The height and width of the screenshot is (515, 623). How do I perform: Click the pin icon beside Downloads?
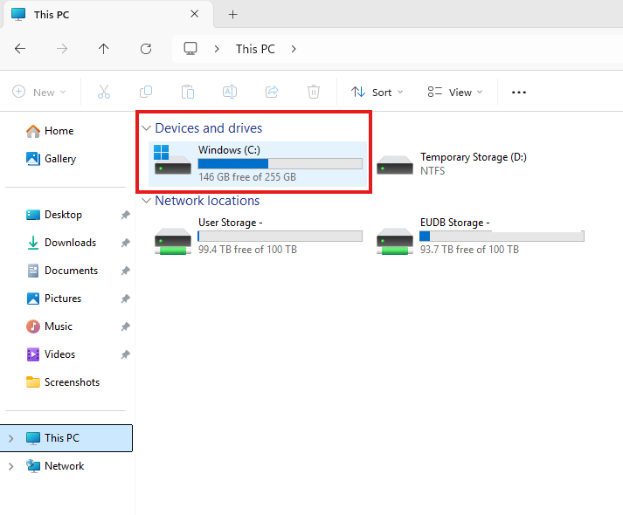[x=126, y=243]
